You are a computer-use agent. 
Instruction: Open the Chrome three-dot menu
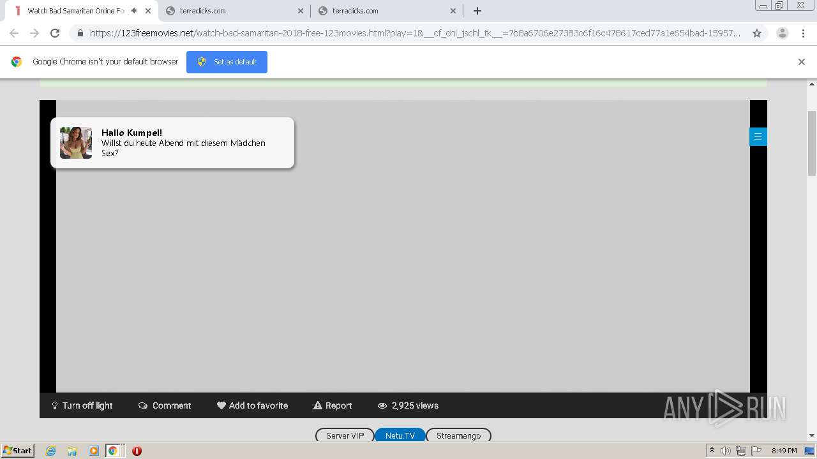[x=803, y=33]
